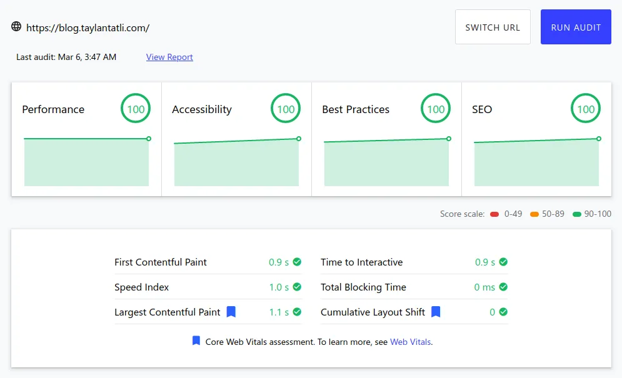Screen dimensions: 622x378
Task: Click the orange 50-89 score scale indicator
Action: pyautogui.click(x=534, y=214)
